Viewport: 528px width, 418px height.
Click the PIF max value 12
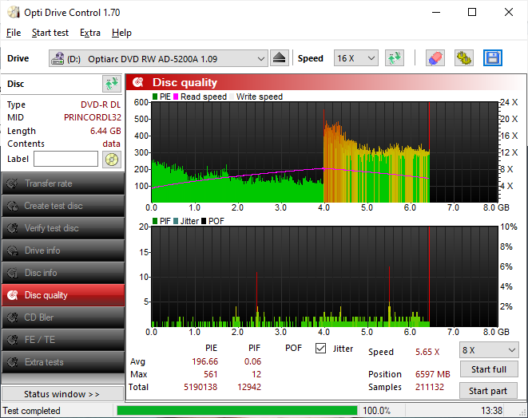[x=256, y=374]
